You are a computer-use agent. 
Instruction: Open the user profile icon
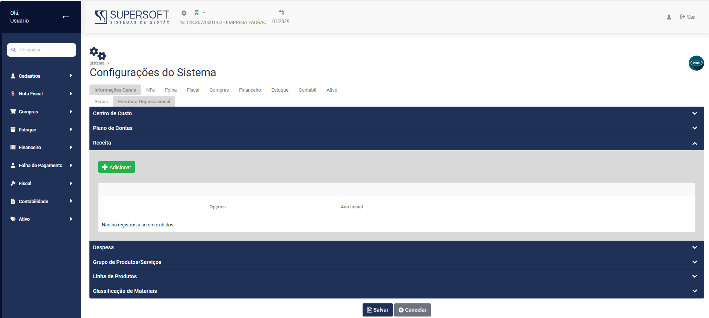click(x=669, y=17)
